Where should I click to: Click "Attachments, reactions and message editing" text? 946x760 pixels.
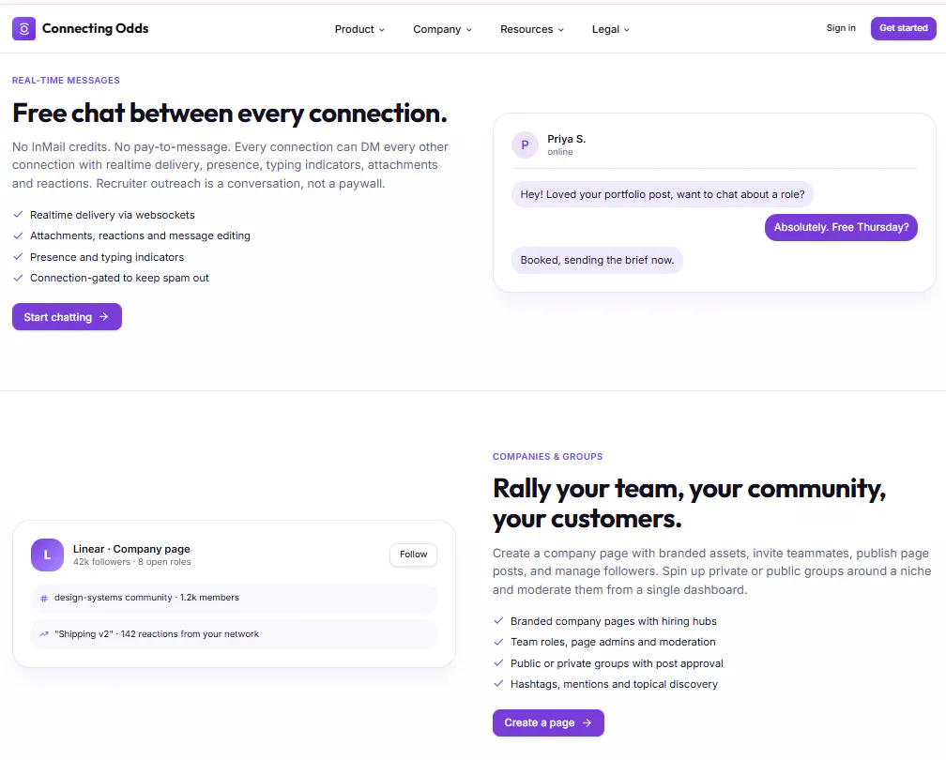tap(140, 236)
